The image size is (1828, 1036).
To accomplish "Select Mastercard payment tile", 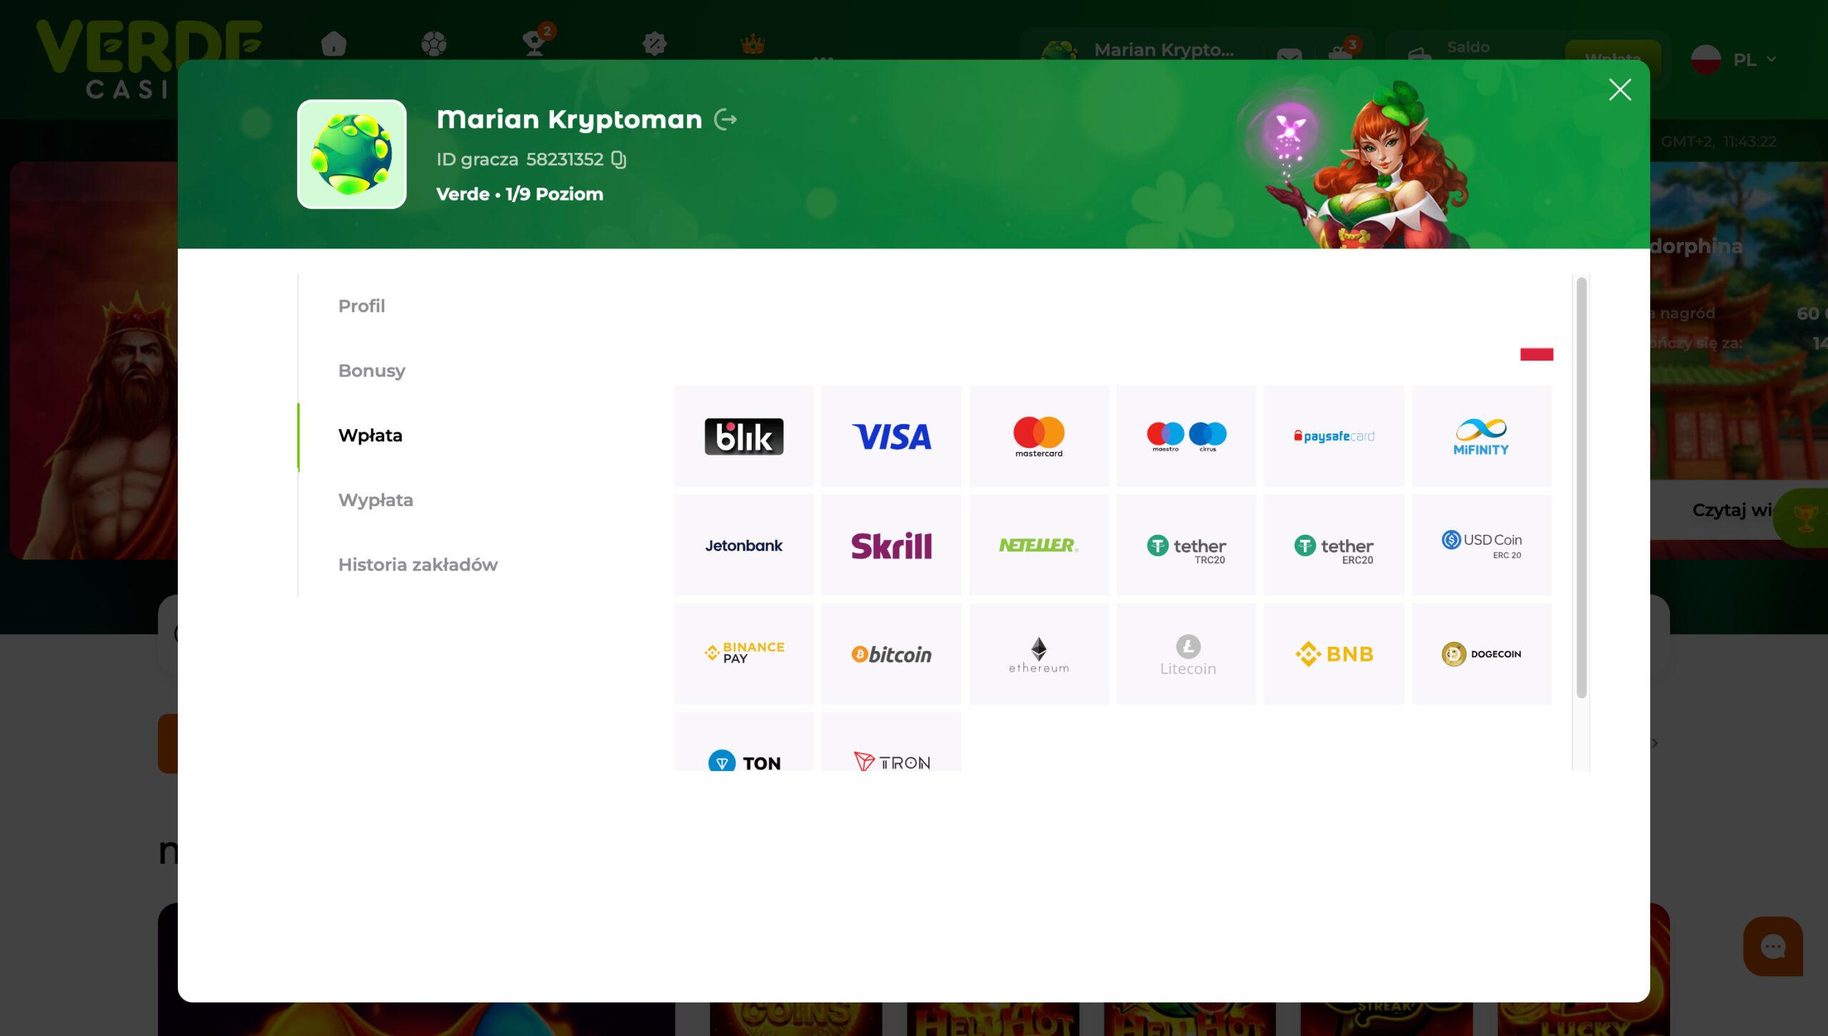I will tap(1038, 436).
